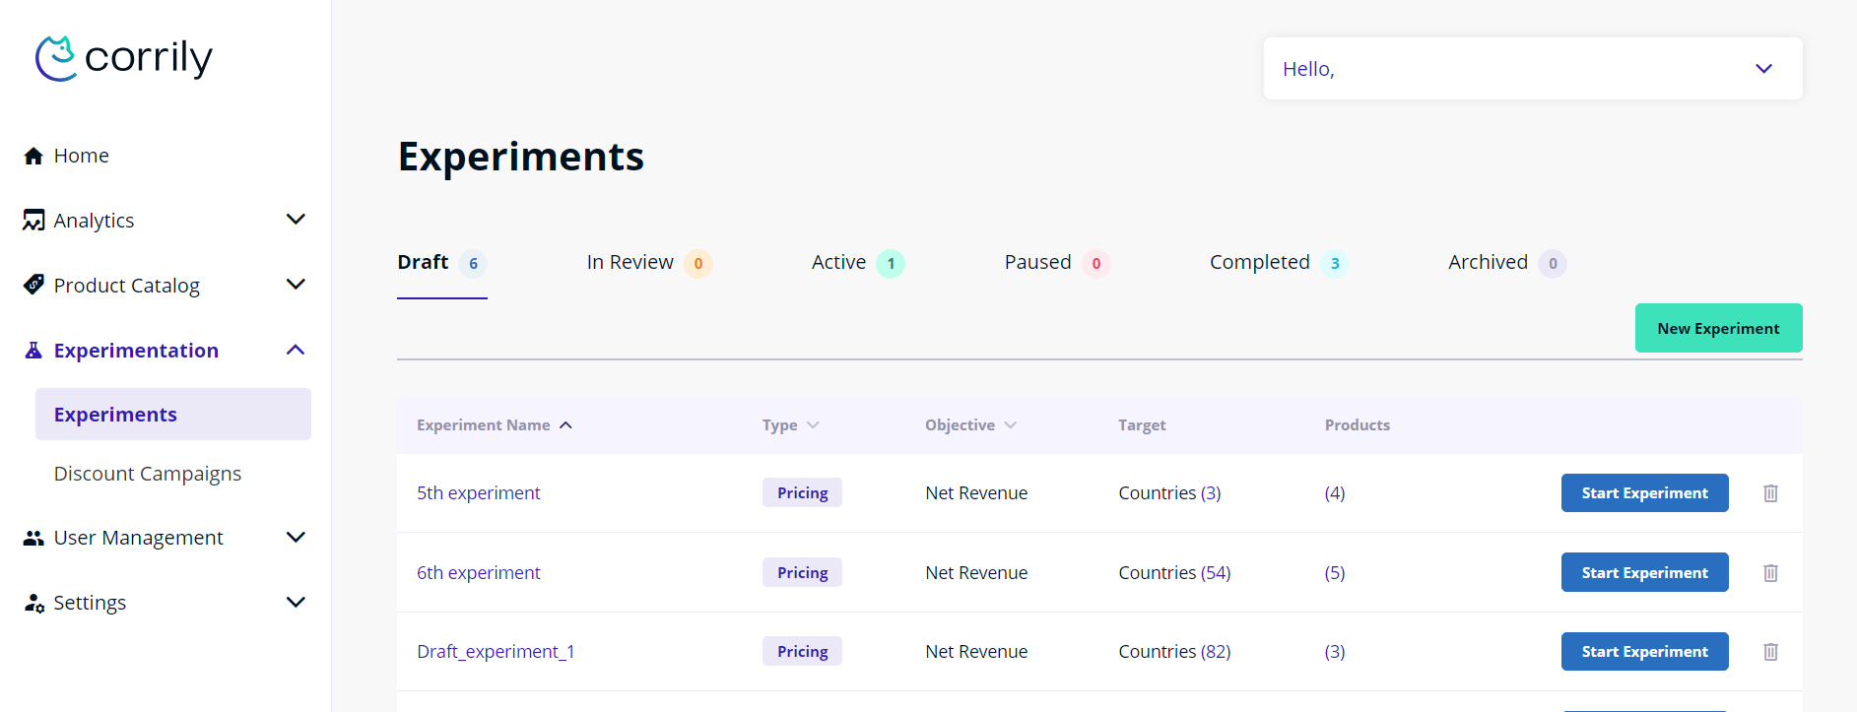Viewport: 1857px width, 712px height.
Task: Switch to the Draft tab
Action: (442, 263)
